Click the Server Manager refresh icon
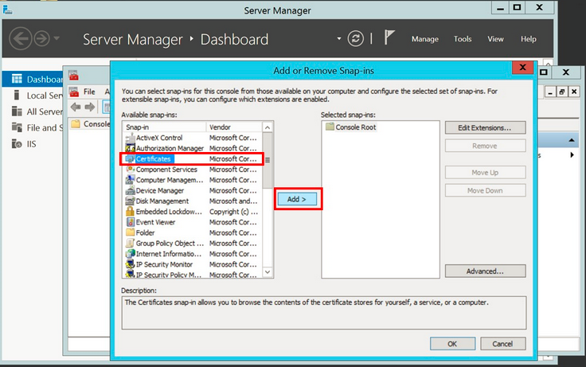Viewport: 586px width, 367px height. (355, 38)
